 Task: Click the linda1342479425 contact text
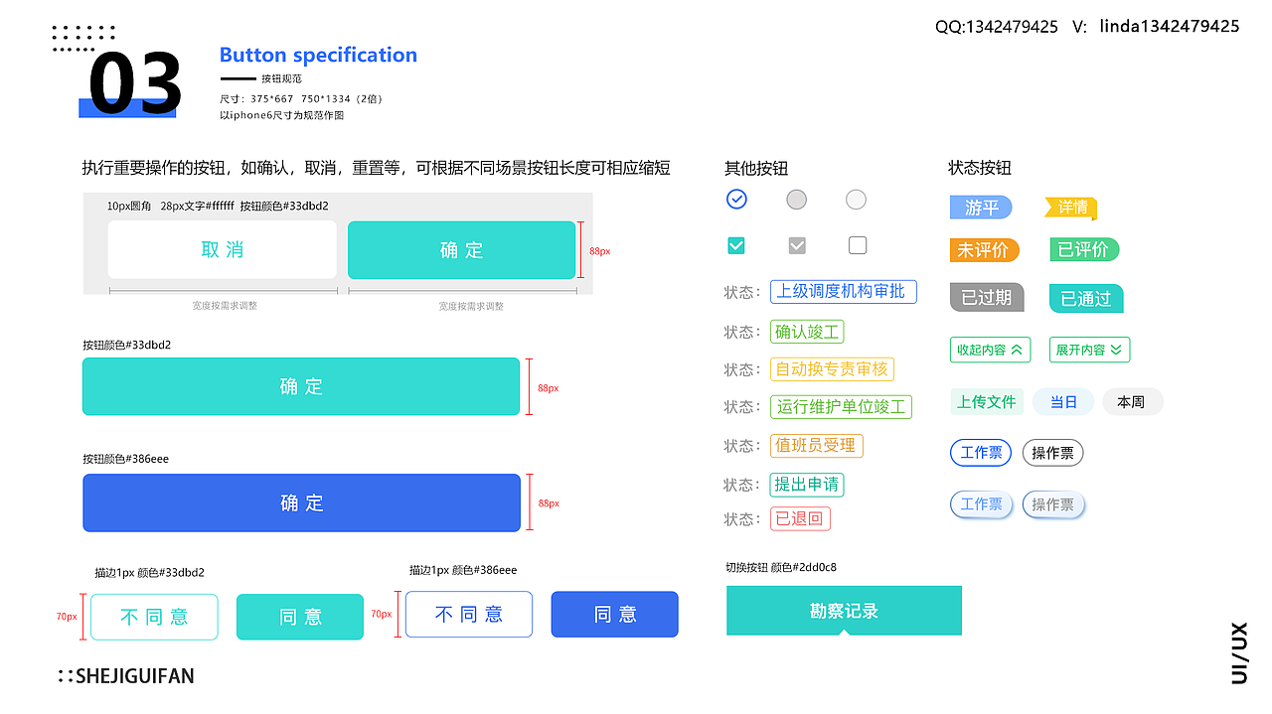(x=1170, y=27)
